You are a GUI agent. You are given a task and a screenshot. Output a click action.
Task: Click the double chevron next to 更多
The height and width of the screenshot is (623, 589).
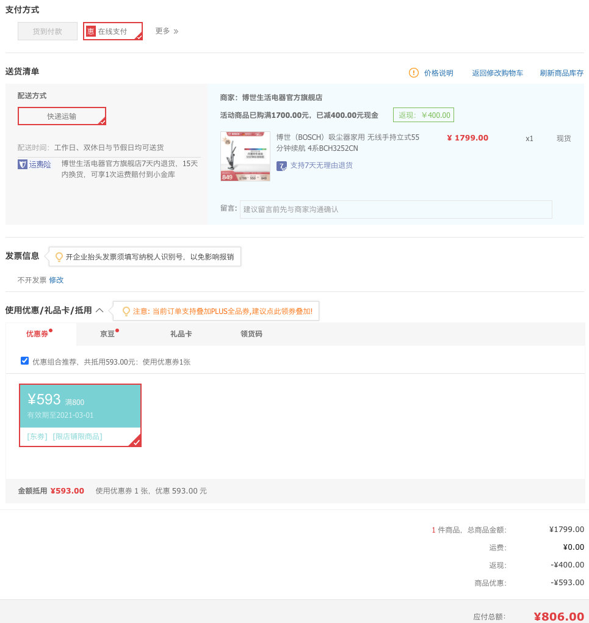point(176,31)
